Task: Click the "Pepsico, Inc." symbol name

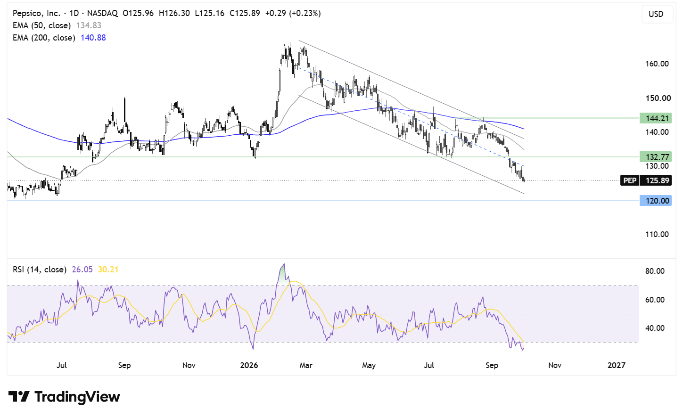Action: click(36, 13)
